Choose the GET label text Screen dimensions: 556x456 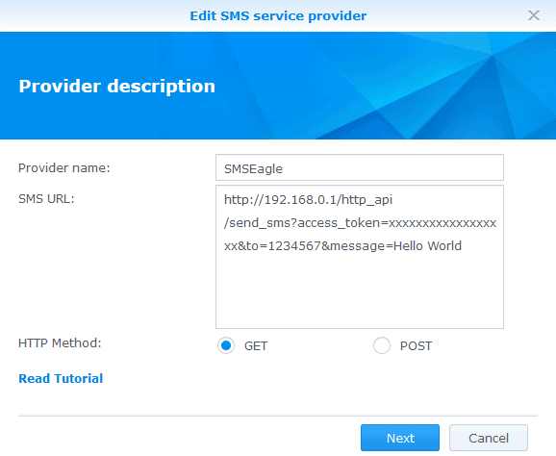pos(256,346)
